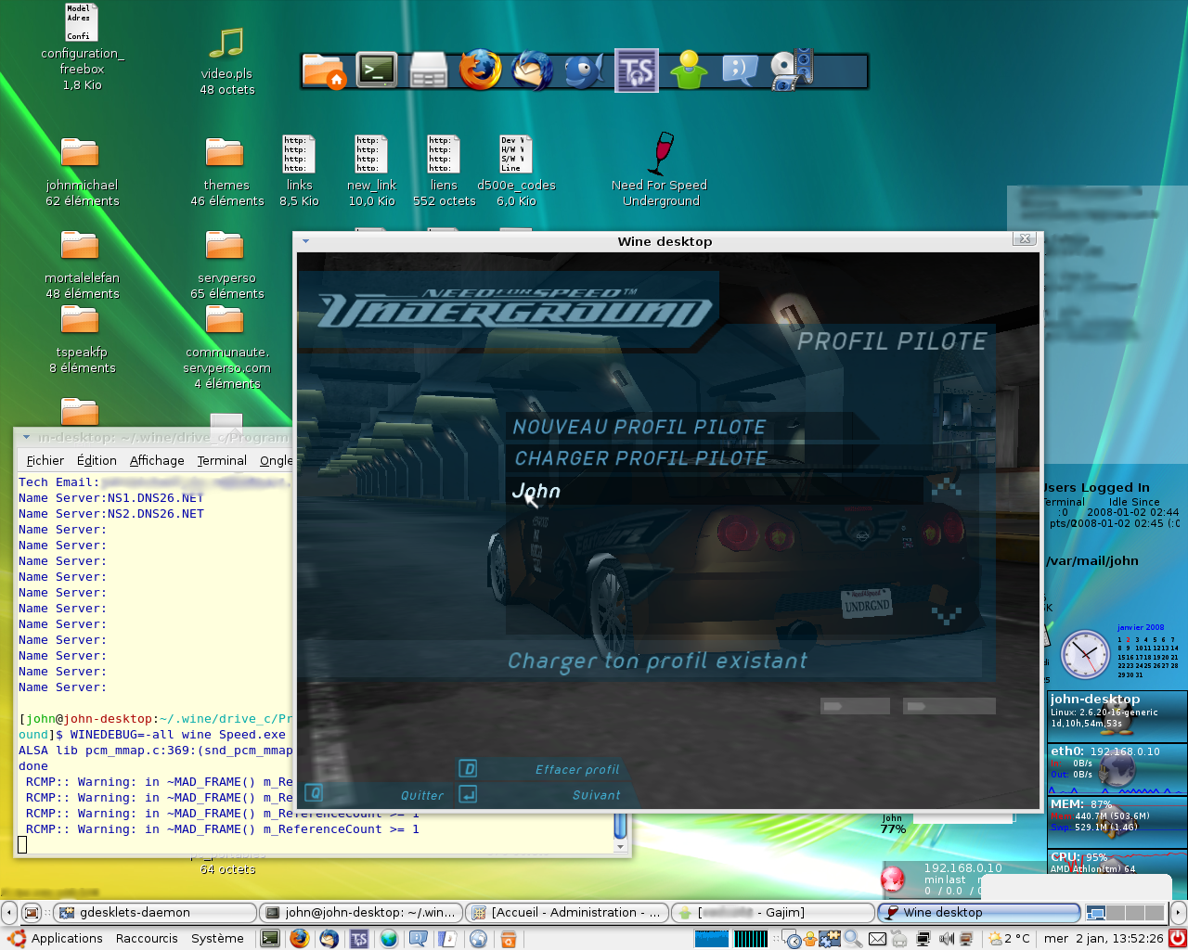The image size is (1188, 950).
Task: Open the Applications menu
Action: (56, 939)
